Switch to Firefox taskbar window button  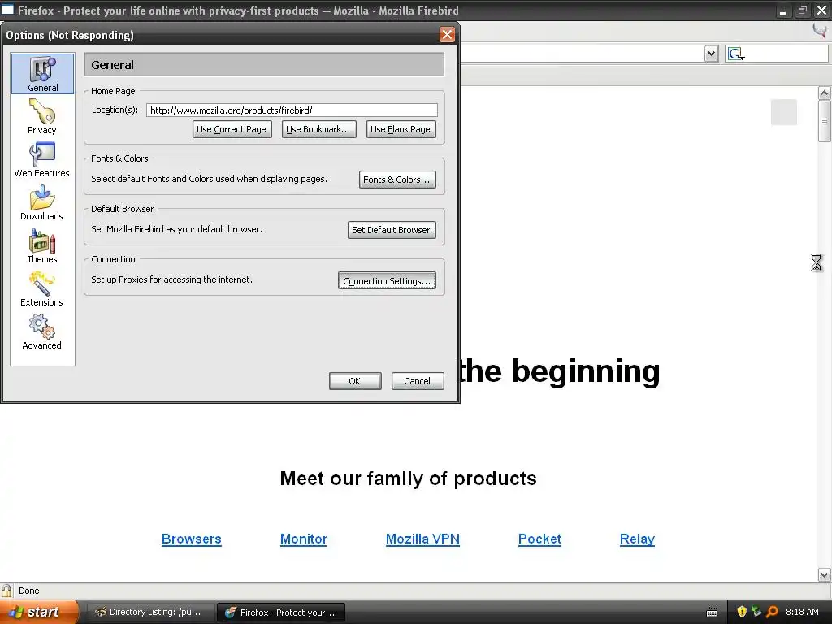(281, 613)
